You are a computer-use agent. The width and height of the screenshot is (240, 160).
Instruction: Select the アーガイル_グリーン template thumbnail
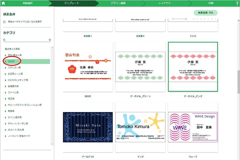point(140,67)
